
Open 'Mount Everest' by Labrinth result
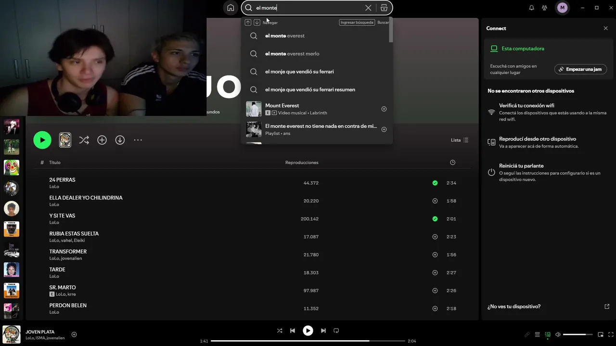[x=317, y=109]
